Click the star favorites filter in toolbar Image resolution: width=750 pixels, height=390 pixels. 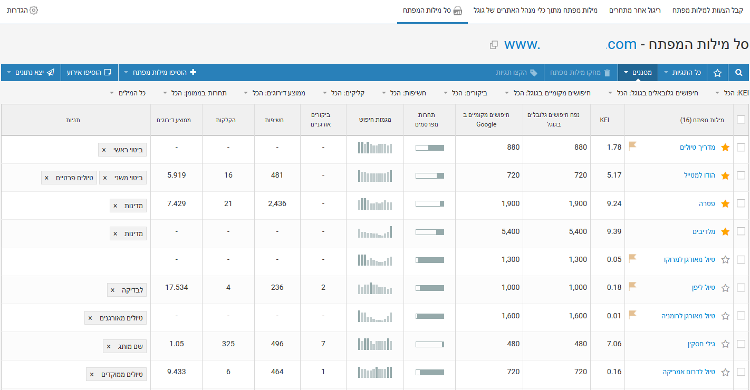click(717, 73)
